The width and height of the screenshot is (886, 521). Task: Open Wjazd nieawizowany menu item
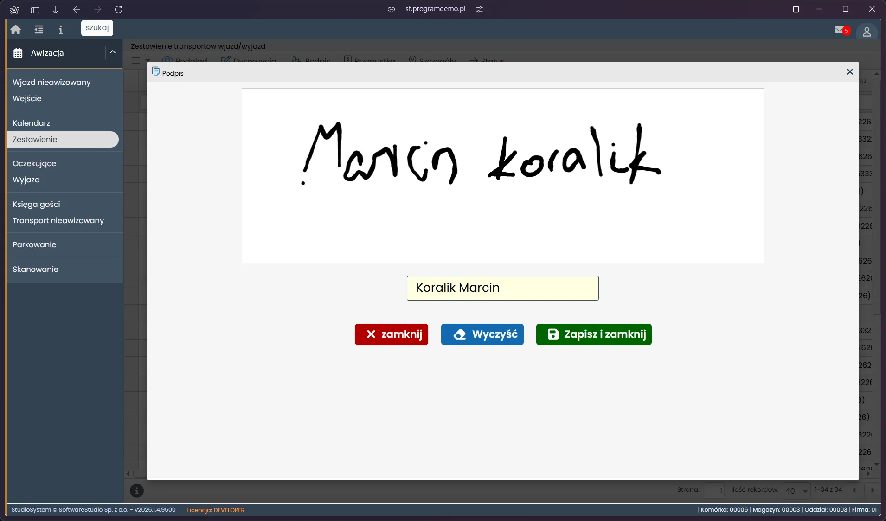click(51, 82)
